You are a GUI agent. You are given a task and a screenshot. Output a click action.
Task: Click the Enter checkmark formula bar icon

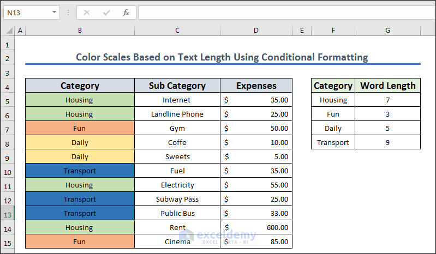(x=106, y=12)
